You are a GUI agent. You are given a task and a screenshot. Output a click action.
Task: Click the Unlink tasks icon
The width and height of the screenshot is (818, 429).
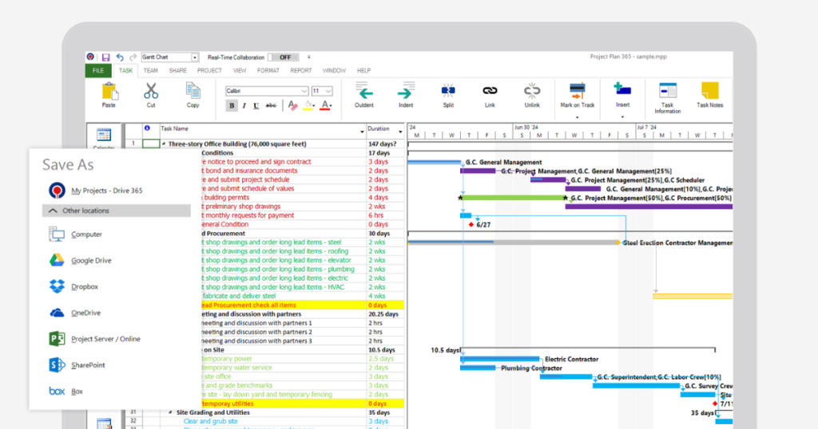click(531, 91)
